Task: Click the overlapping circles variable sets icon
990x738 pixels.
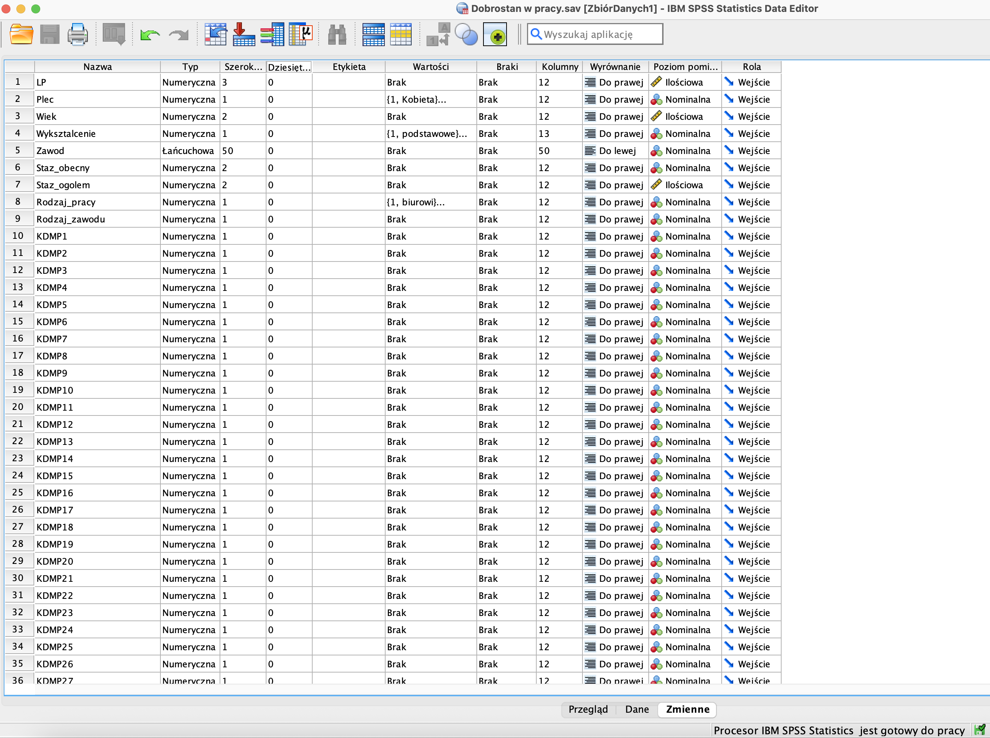Action: [x=466, y=34]
